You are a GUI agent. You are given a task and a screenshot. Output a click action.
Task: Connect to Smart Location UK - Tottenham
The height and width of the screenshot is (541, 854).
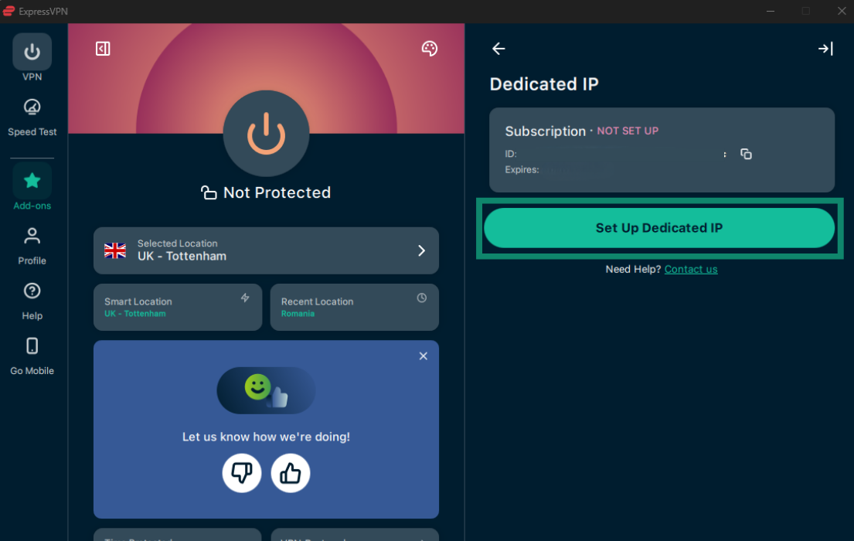click(178, 307)
